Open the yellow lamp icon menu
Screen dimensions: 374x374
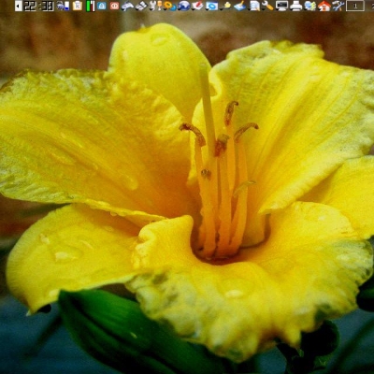click(226, 6)
